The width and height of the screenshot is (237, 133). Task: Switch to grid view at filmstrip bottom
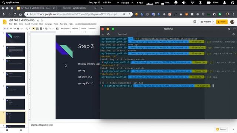click(x=21, y=130)
